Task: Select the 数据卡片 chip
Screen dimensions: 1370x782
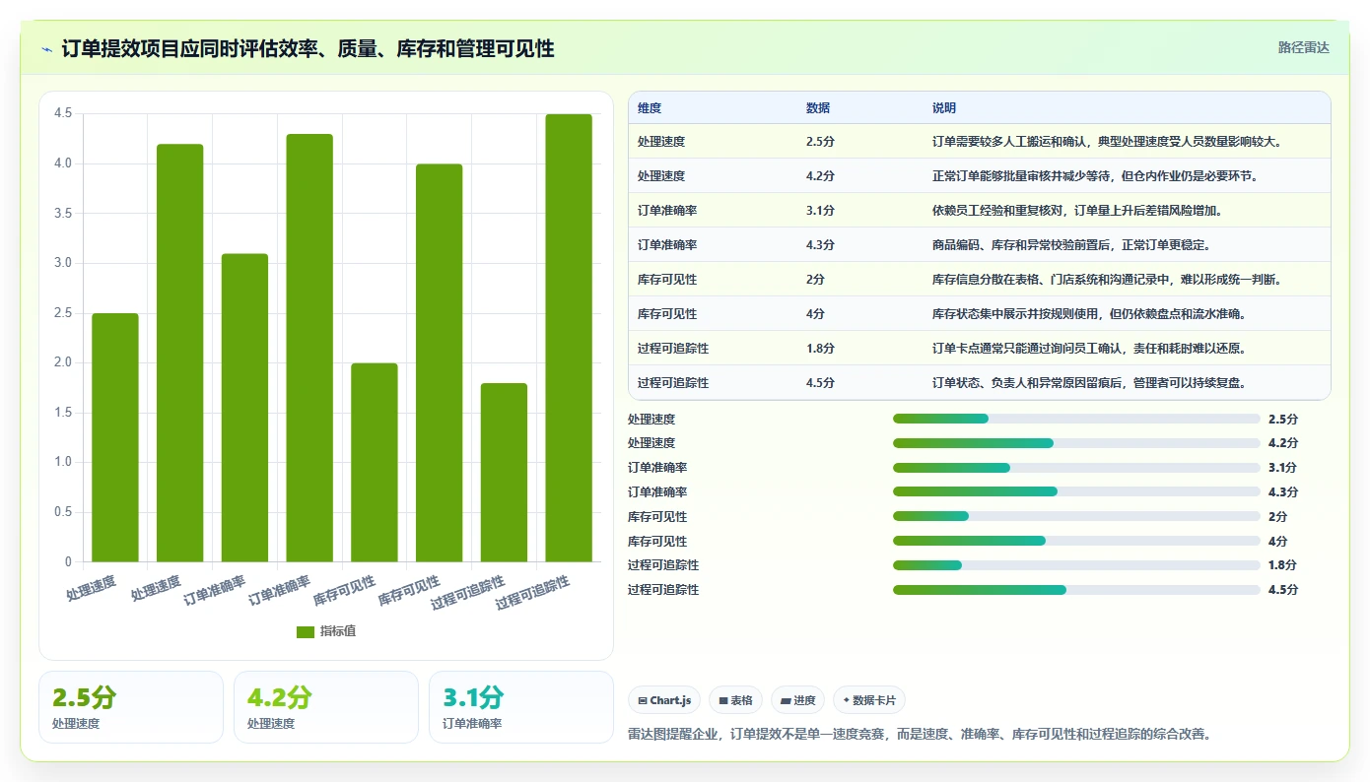Action: tap(869, 700)
